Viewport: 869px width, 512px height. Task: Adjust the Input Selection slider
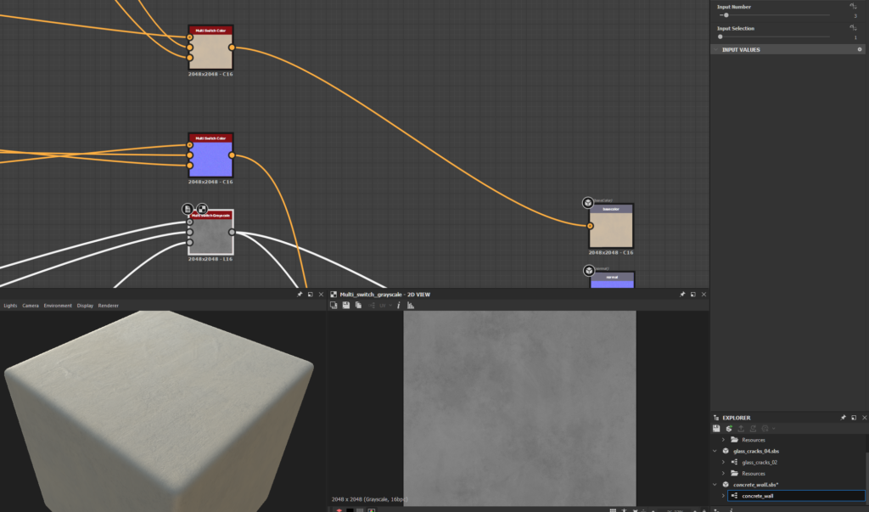[775, 37]
